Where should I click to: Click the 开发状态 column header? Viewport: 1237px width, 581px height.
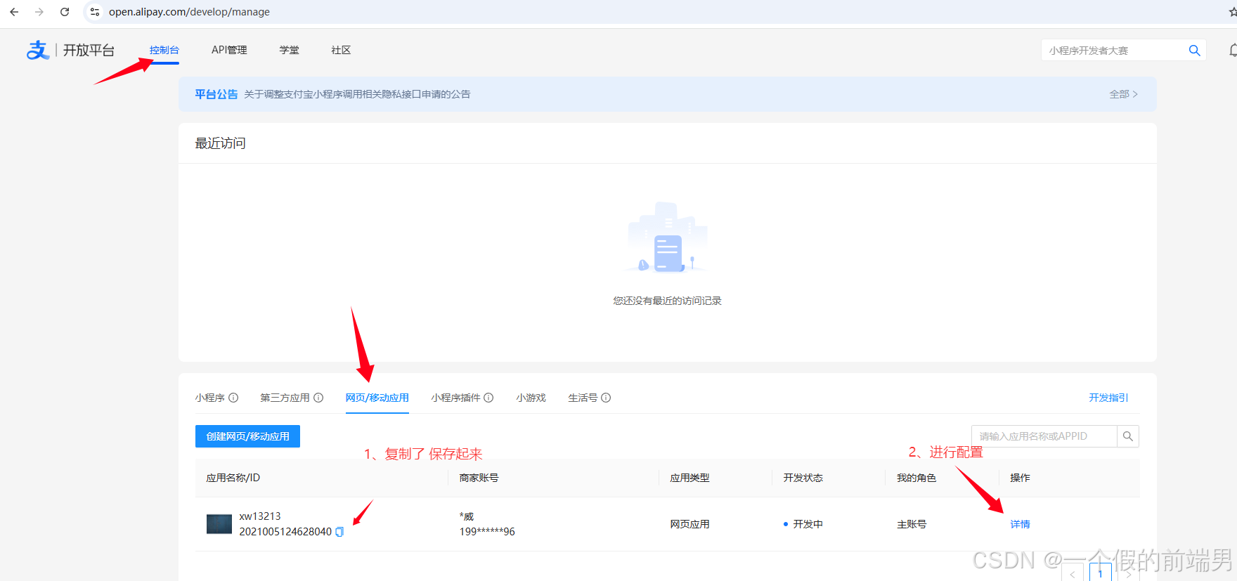pyautogui.click(x=803, y=478)
